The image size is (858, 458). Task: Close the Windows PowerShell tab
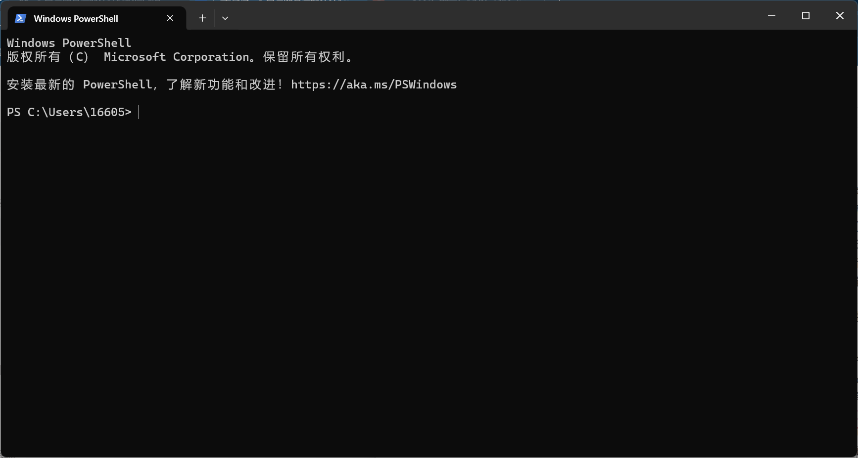point(170,18)
